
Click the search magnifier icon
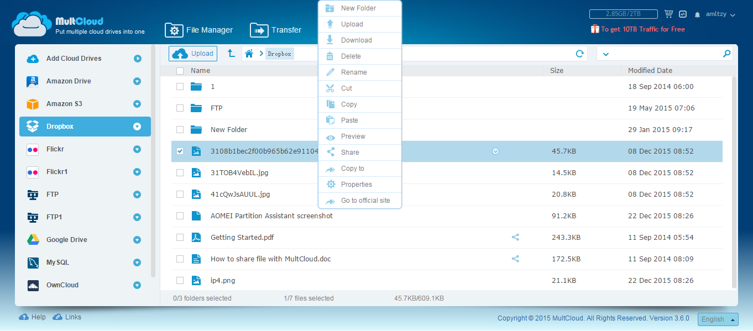(x=726, y=54)
